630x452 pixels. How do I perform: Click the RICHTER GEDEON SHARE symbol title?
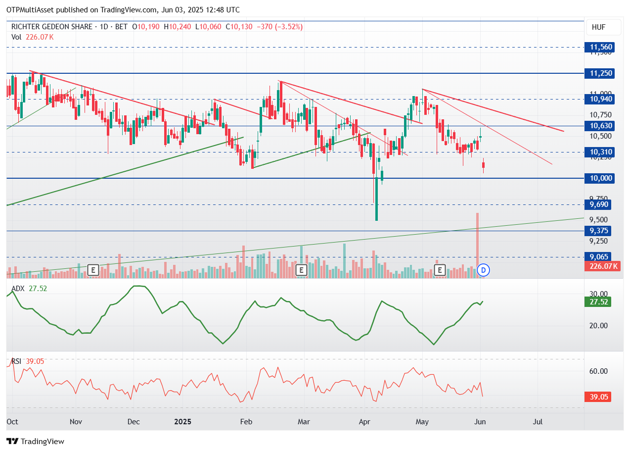(51, 27)
